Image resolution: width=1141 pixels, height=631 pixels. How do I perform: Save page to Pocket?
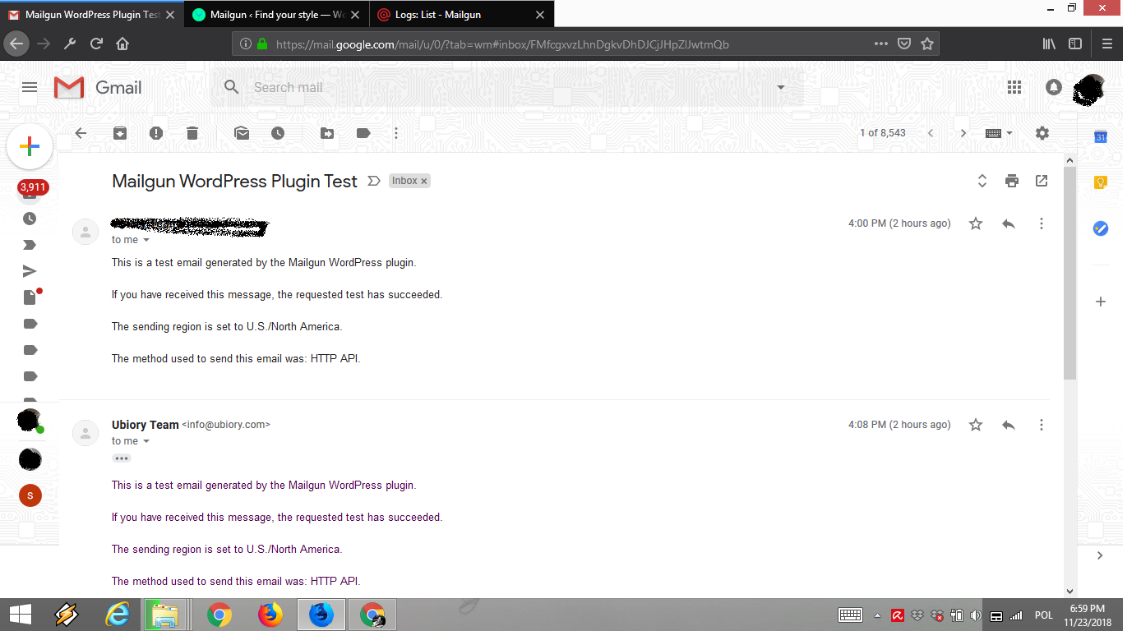tap(904, 44)
